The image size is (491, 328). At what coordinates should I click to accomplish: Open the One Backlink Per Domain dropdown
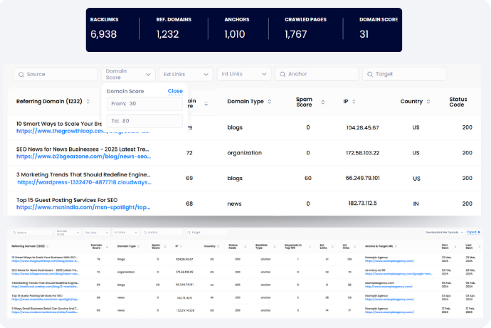coord(444,232)
